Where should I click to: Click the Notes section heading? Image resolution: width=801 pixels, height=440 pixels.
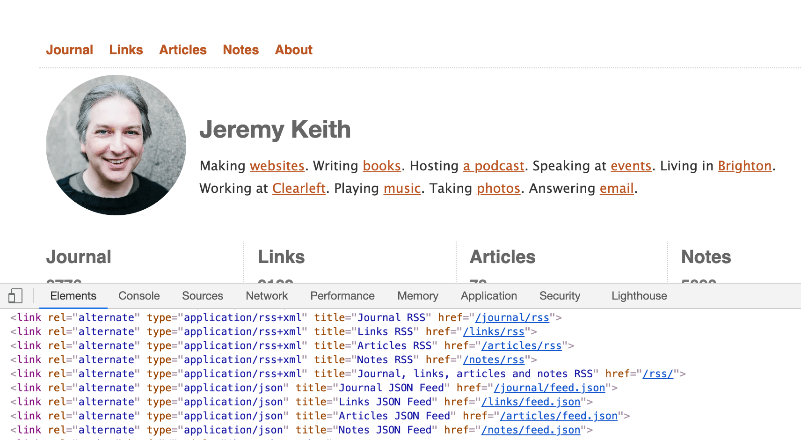706,257
